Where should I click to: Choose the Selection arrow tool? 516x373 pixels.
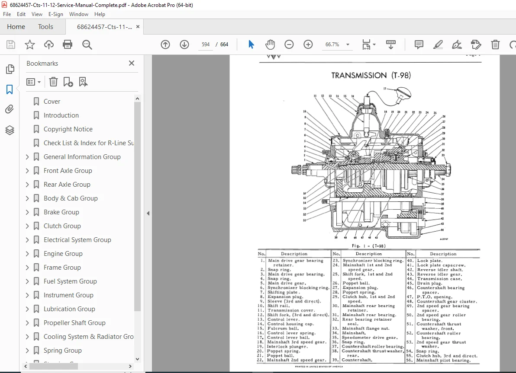pos(251,45)
